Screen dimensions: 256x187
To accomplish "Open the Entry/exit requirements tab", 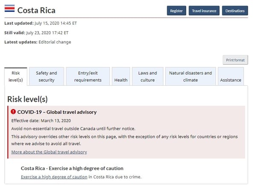I will pyautogui.click(x=88, y=77).
